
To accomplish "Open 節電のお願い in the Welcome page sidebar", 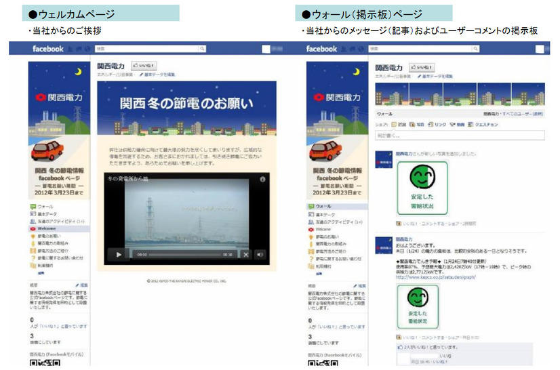I will [x=45, y=236].
